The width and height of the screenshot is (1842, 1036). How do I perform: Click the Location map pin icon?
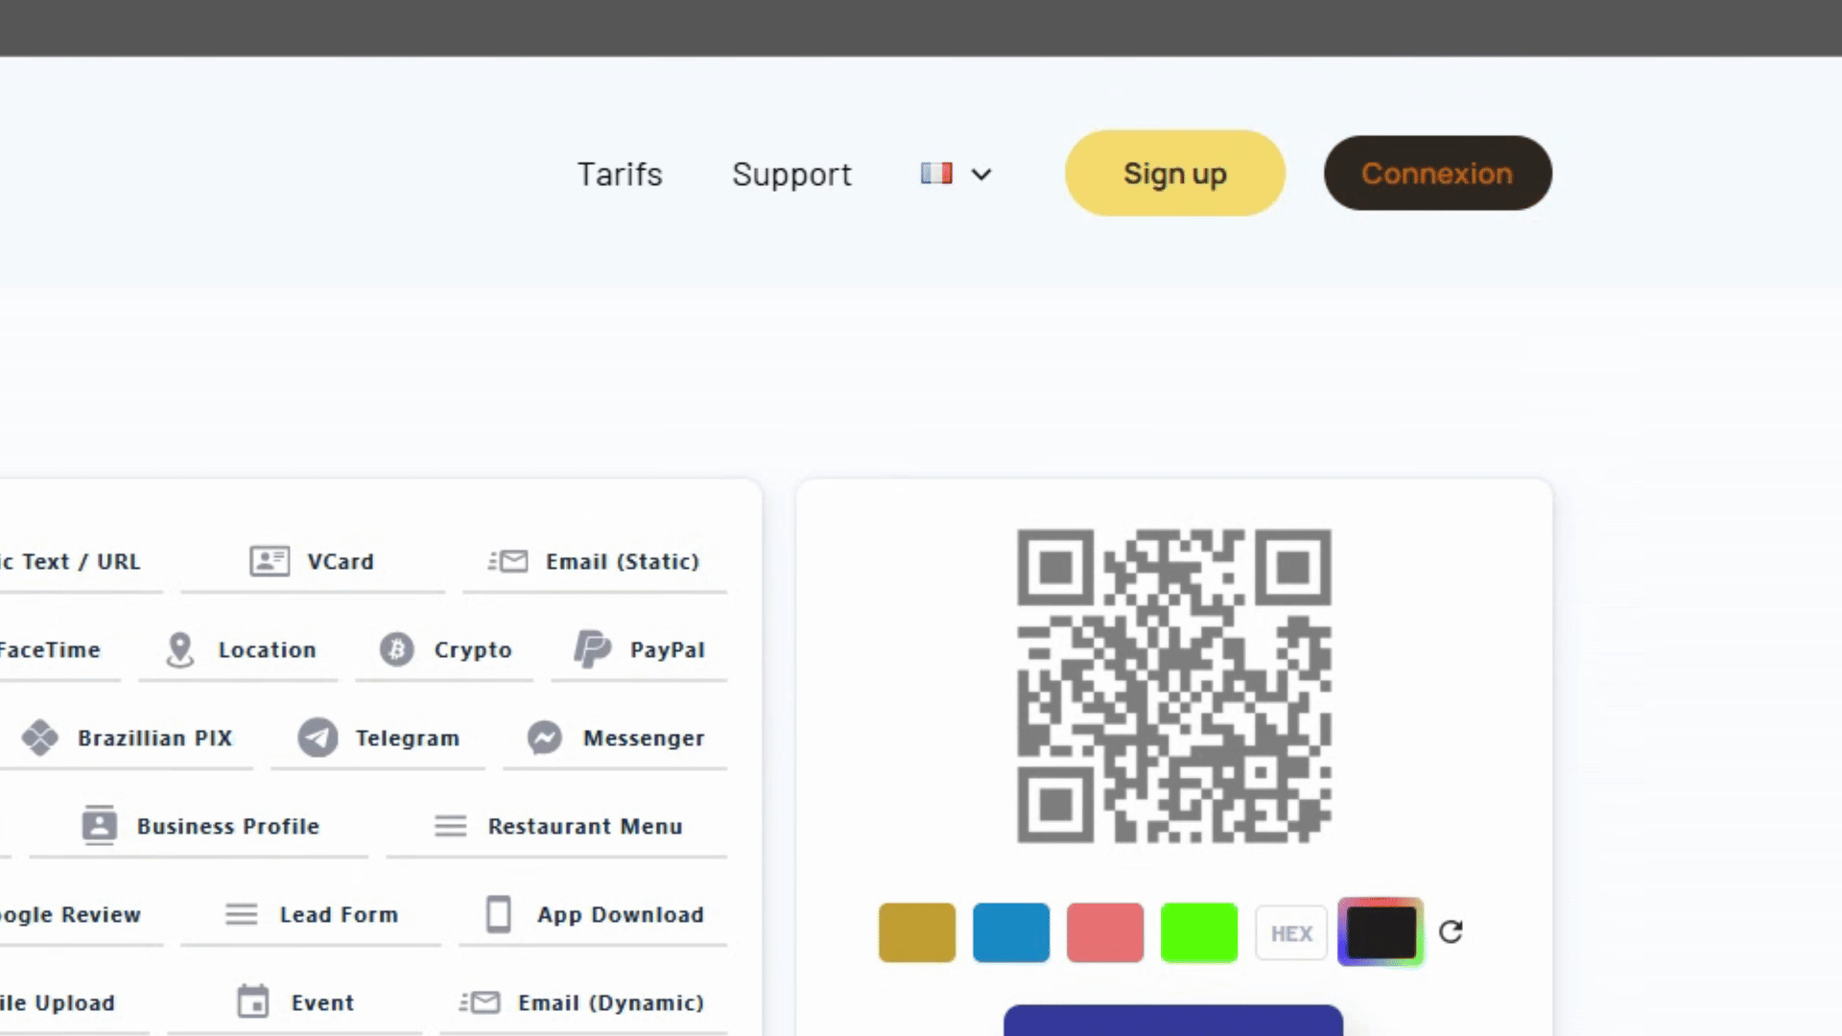179,649
